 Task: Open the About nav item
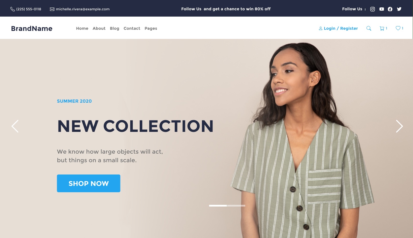[x=99, y=28]
